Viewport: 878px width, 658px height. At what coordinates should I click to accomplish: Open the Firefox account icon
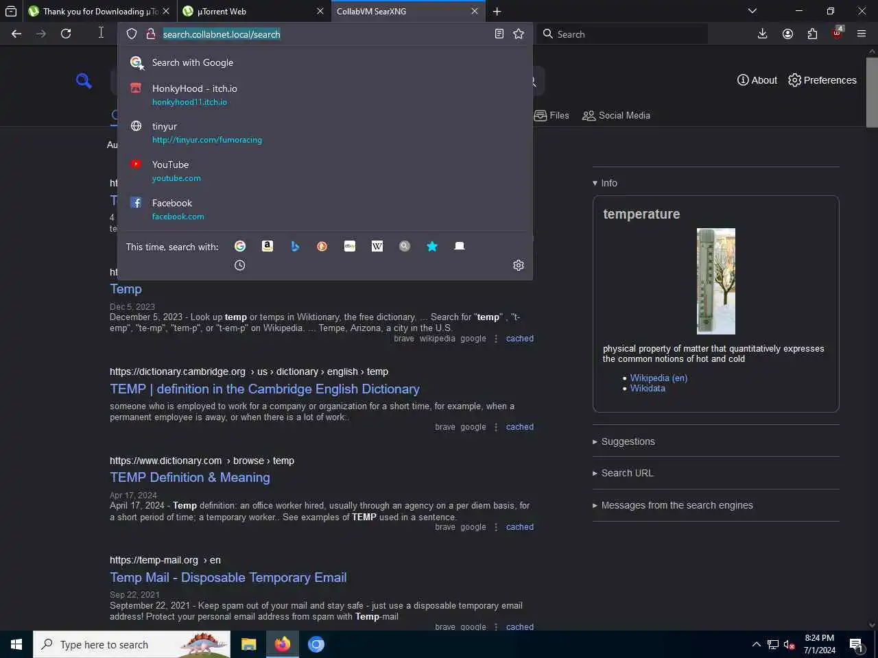point(787,34)
